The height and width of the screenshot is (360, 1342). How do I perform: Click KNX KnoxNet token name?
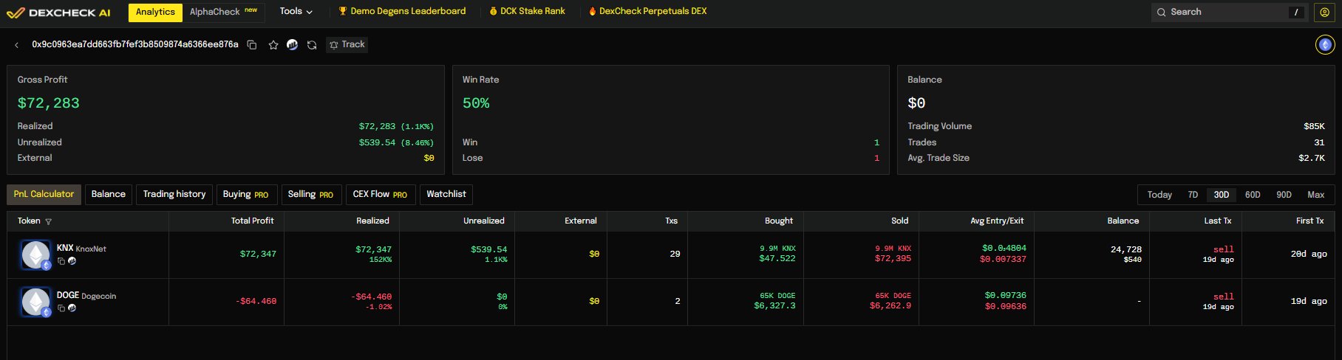[x=81, y=249]
